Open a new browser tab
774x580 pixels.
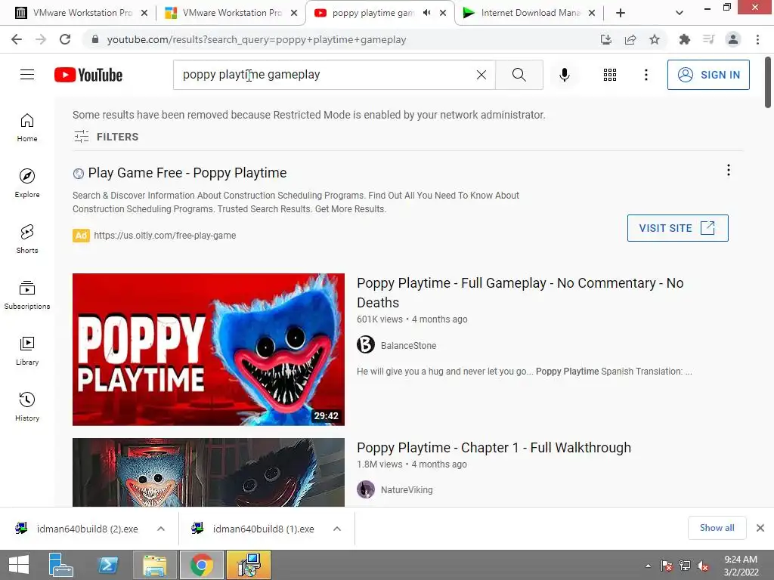coord(621,13)
